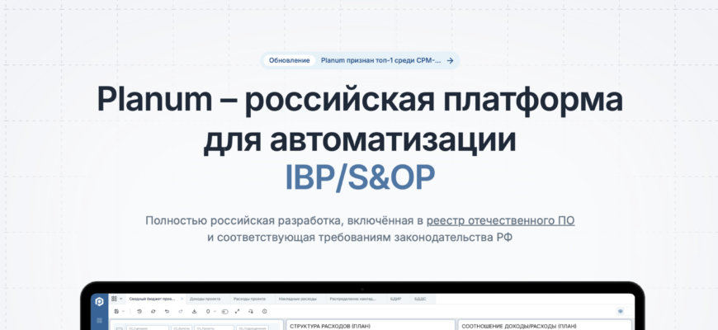
Task: Click the 'Обновление' badge
Action: coord(290,60)
